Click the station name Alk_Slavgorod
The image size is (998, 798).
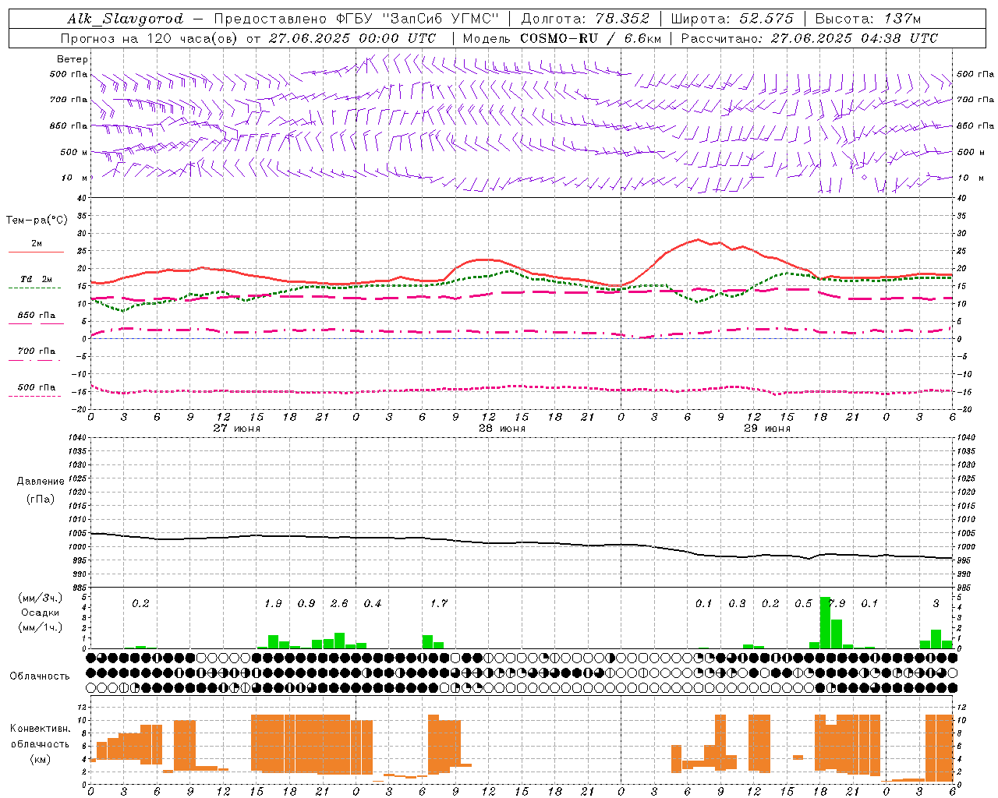(126, 19)
